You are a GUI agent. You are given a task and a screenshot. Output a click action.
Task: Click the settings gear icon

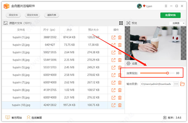pyautogui.click(x=128, y=63)
